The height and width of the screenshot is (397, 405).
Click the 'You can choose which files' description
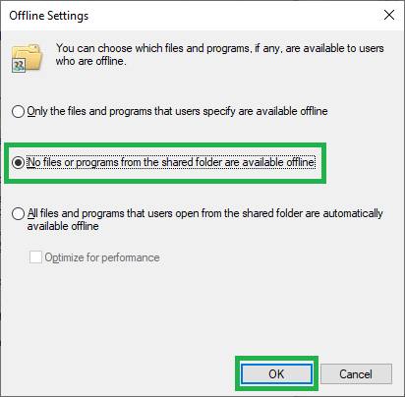click(x=219, y=48)
